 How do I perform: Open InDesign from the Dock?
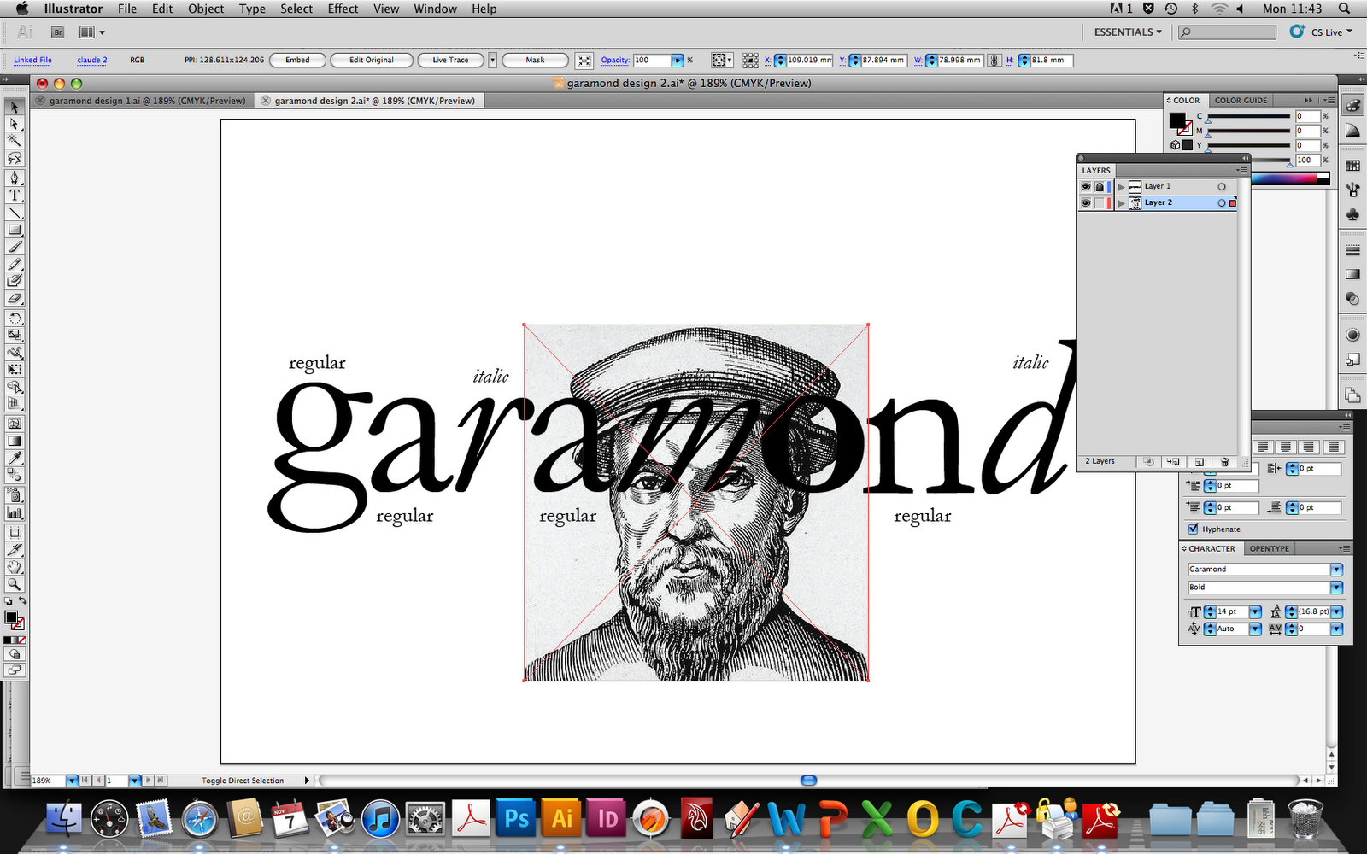(x=607, y=819)
